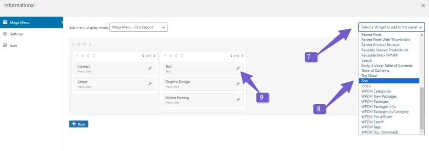
Task: Open settings gear of Contact column
Action: click(83, 56)
